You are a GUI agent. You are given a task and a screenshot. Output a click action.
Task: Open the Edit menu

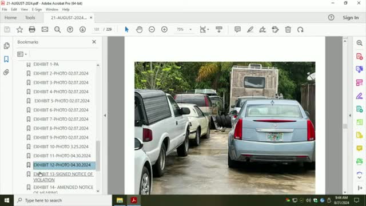point(14,9)
